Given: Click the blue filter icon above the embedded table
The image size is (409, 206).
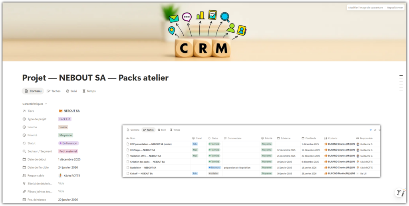Looking at the screenshot, I should 371,130.
